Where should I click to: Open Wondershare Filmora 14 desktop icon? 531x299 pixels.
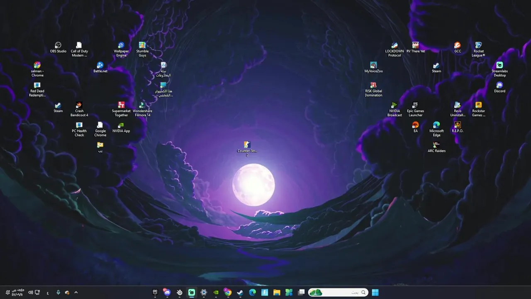(142, 109)
